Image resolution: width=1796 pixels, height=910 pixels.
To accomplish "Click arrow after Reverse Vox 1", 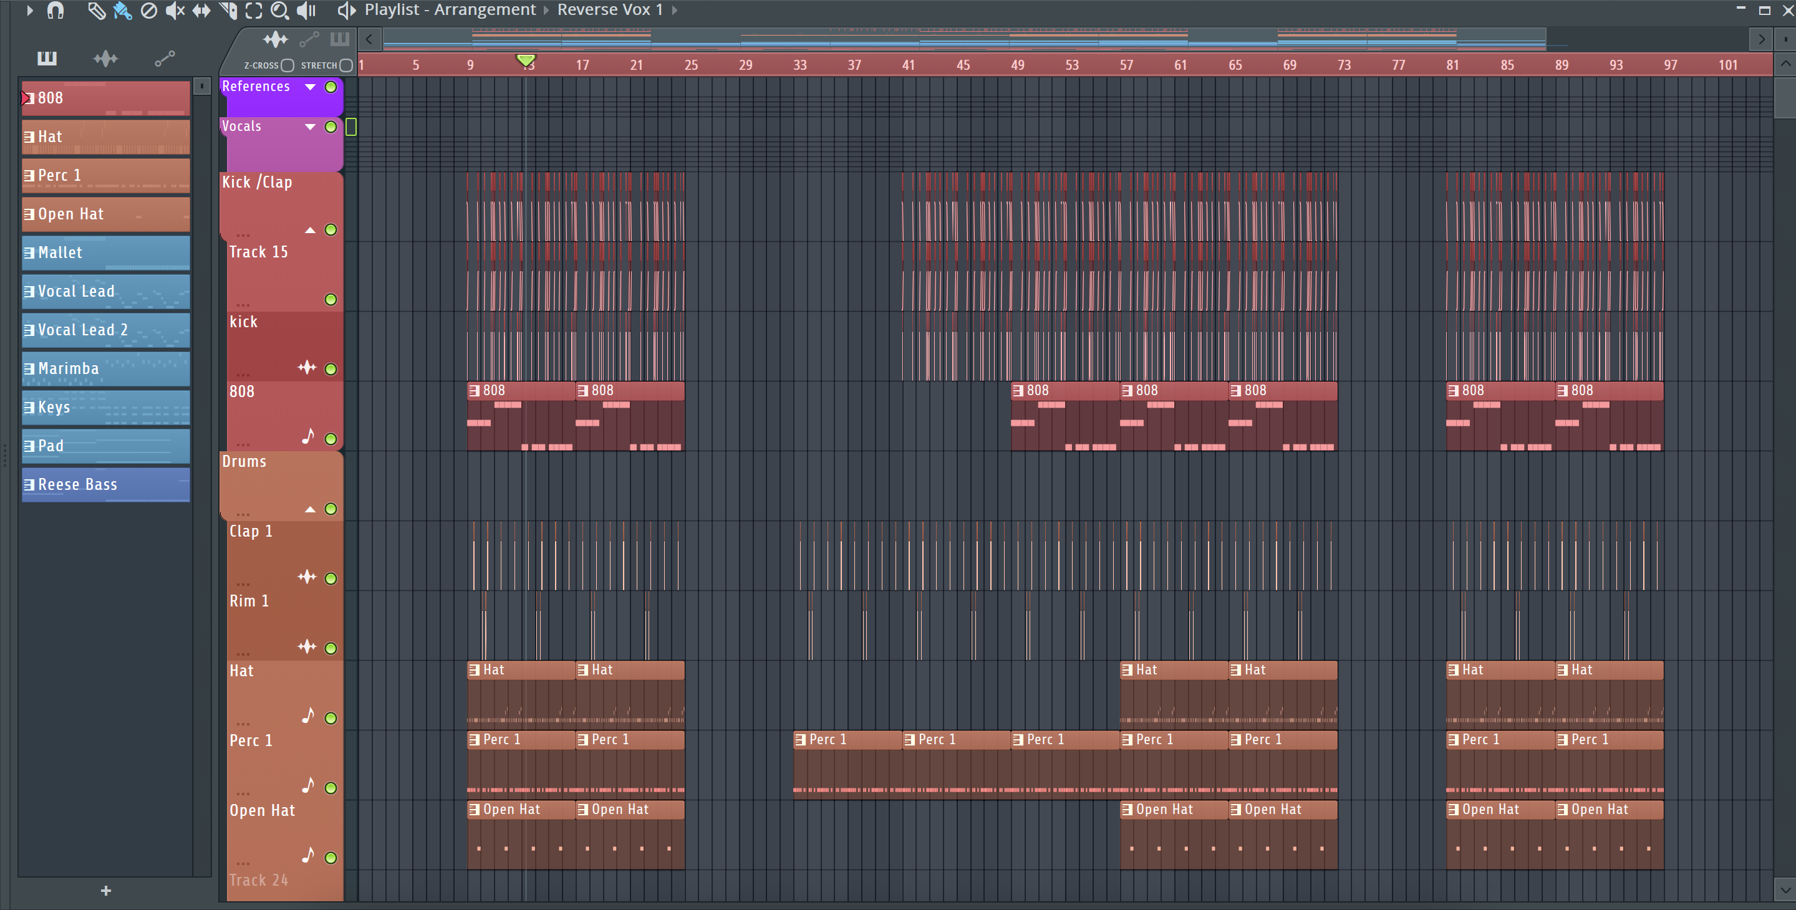I will [674, 11].
